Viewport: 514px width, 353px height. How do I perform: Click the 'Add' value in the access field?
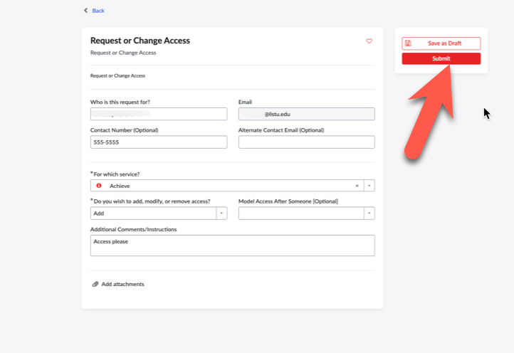tap(99, 214)
